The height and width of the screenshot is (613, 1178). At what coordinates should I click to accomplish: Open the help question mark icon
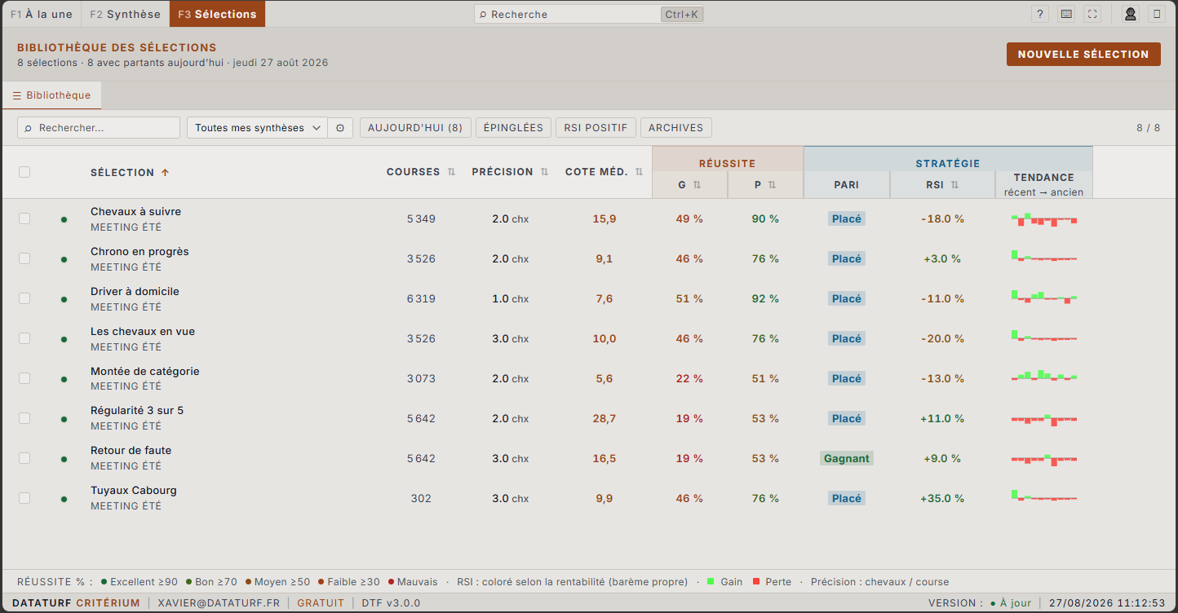(x=1040, y=14)
